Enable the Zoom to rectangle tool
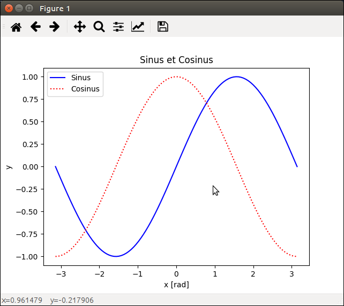Image resolution: width=344 pixels, height=306 pixels. tap(99, 27)
